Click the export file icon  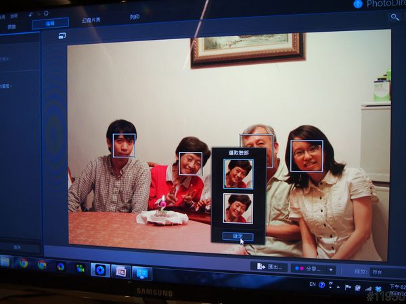(261, 266)
